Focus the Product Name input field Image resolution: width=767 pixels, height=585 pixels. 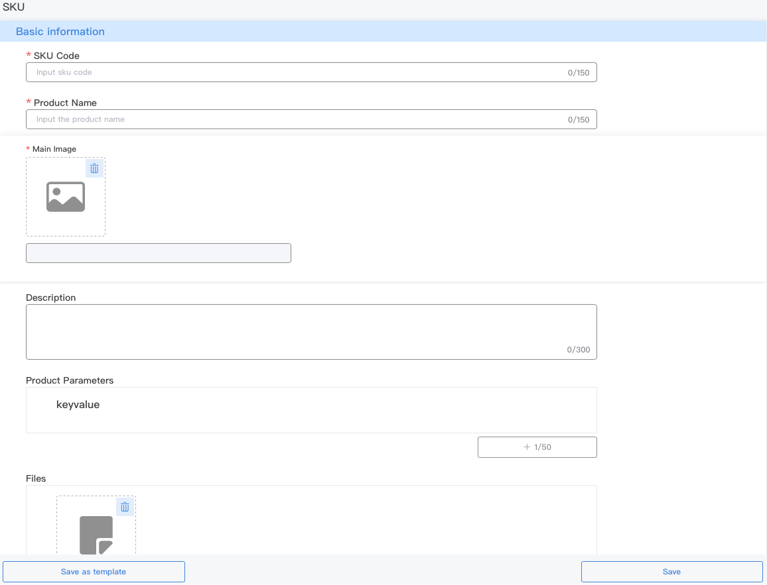(x=311, y=119)
